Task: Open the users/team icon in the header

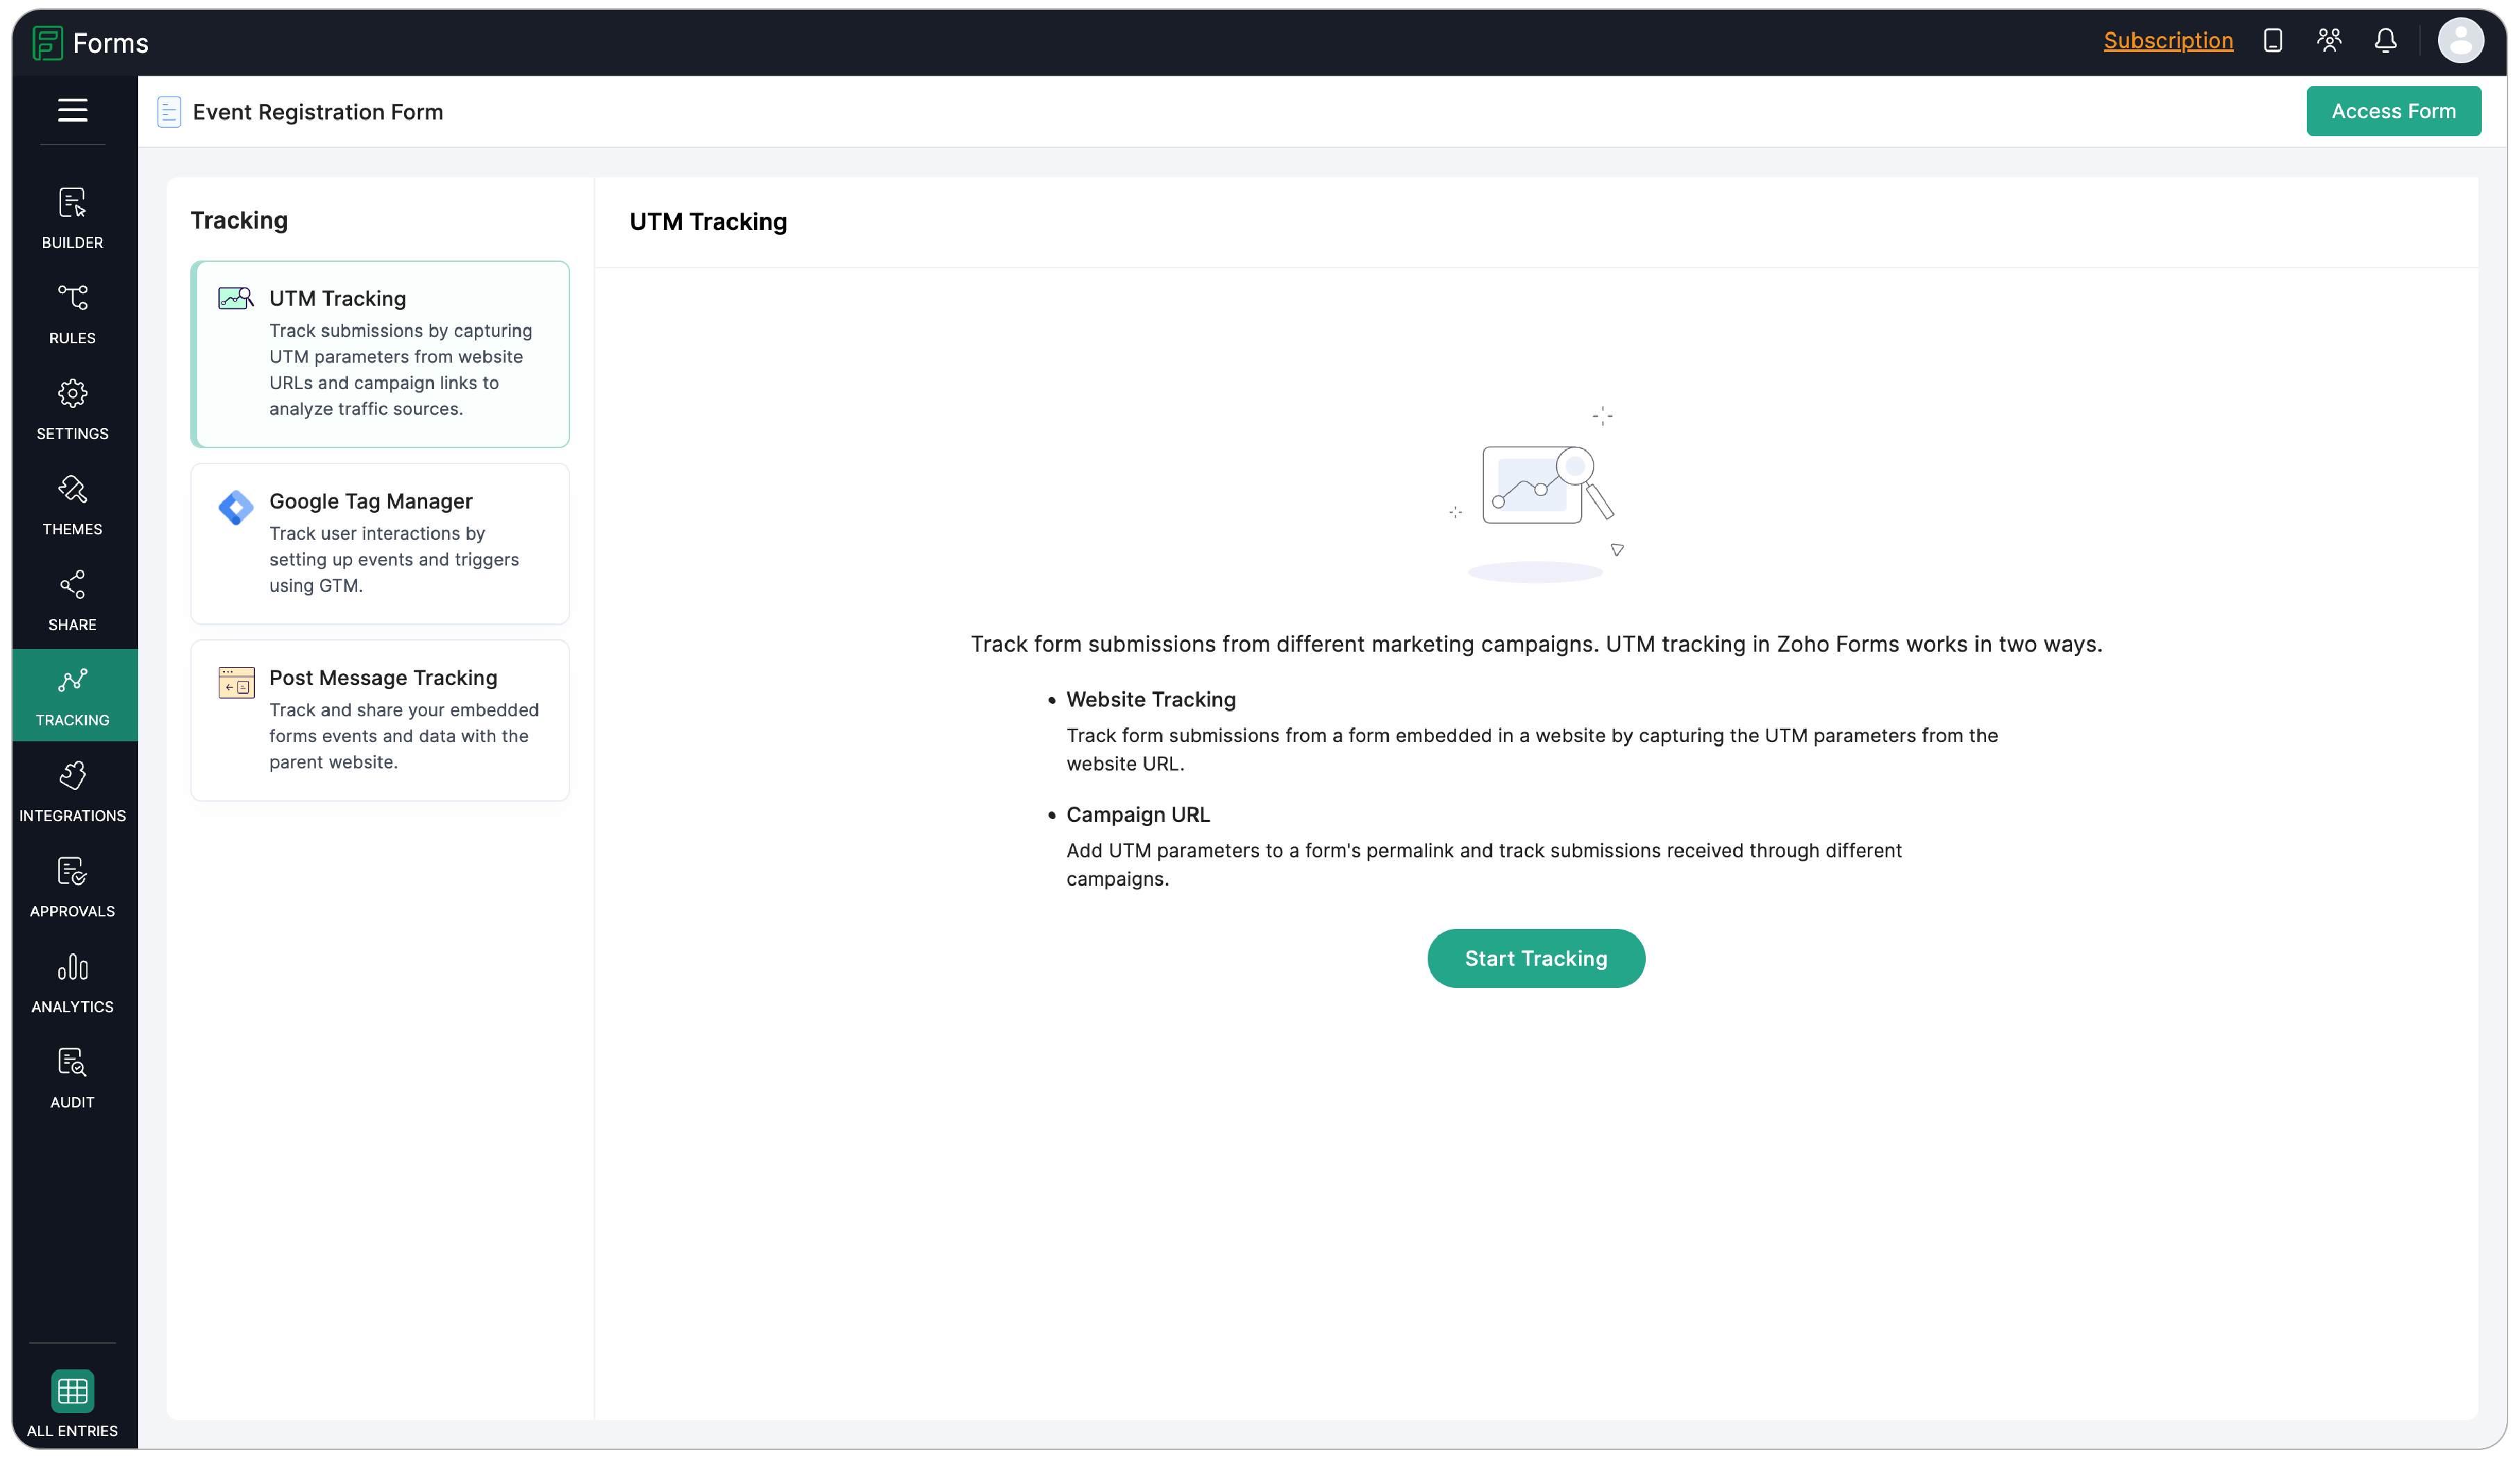Action: point(2329,41)
